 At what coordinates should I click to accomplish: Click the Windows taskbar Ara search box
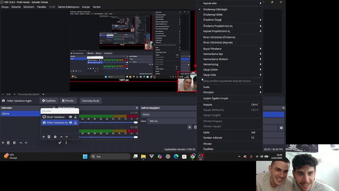[x=110, y=157]
